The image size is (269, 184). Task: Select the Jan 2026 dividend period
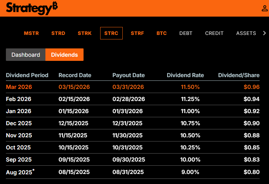[x=18, y=111]
